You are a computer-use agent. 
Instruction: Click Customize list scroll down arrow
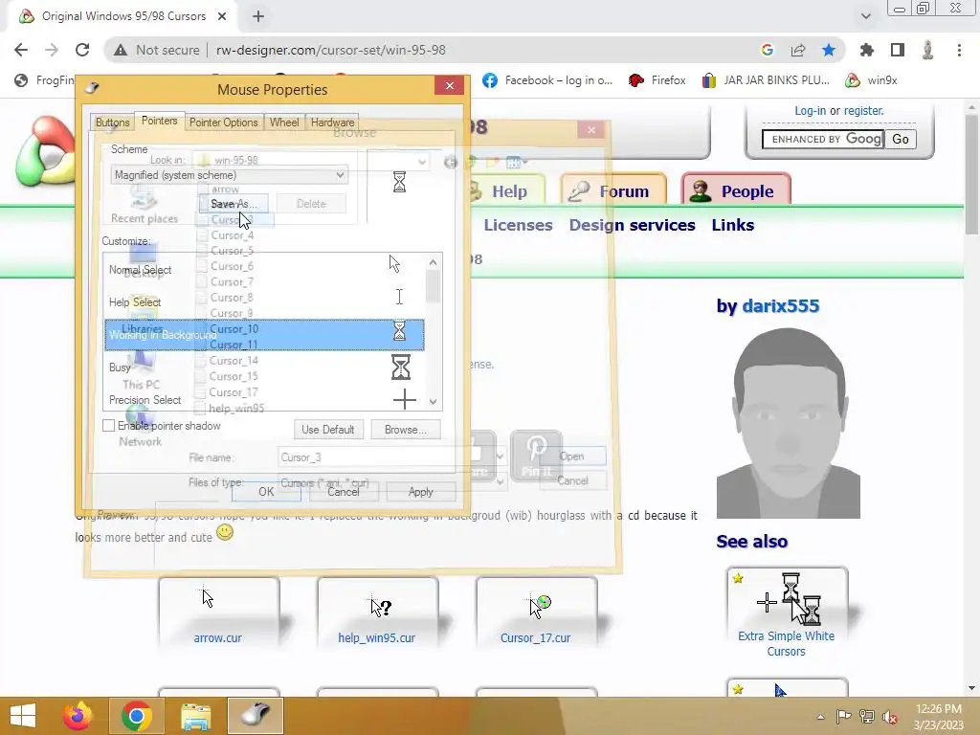(434, 402)
